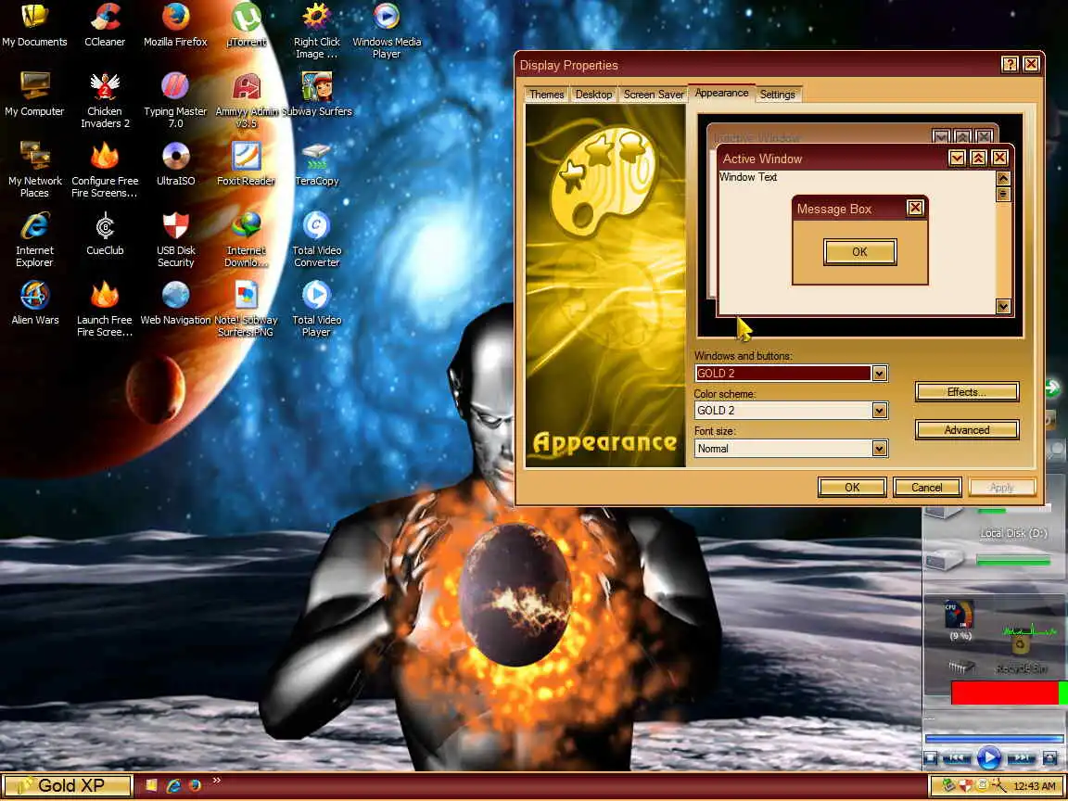Image resolution: width=1068 pixels, height=801 pixels.
Task: Launch TeraCopy desktop shortcut
Action: [x=317, y=163]
